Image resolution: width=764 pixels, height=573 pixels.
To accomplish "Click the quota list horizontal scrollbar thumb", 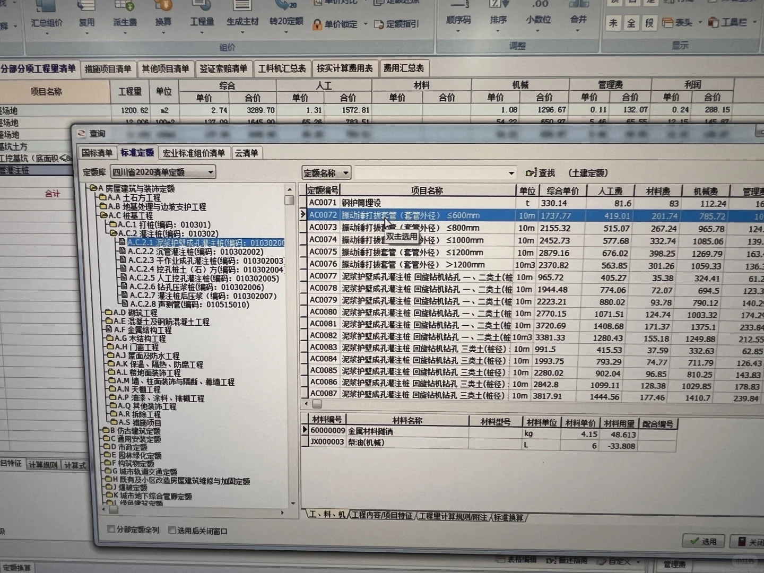I will [317, 405].
